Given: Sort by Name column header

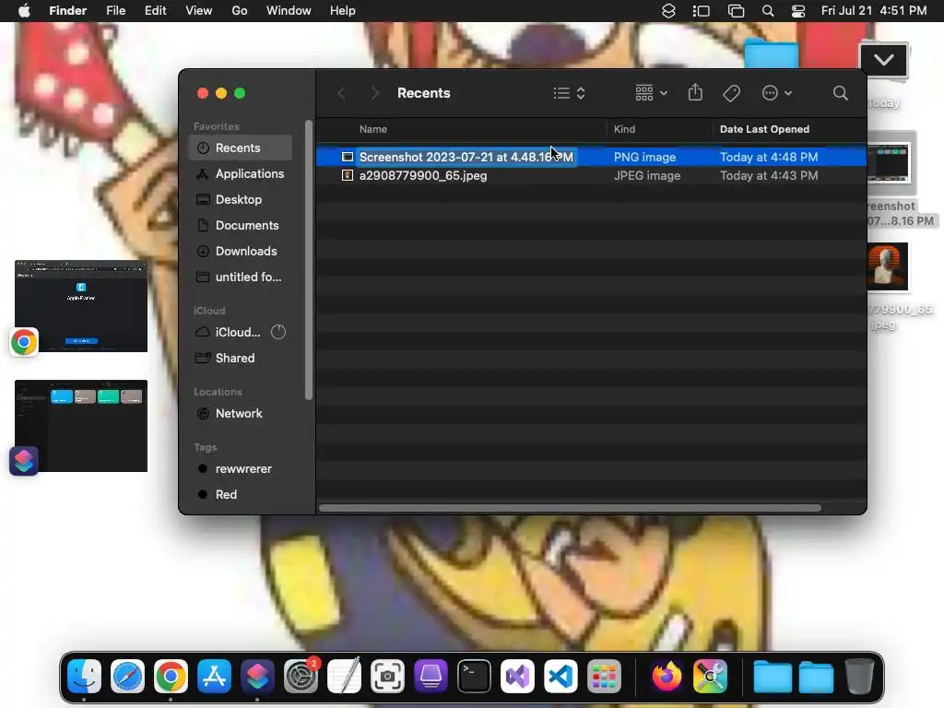Looking at the screenshot, I should pos(373,129).
